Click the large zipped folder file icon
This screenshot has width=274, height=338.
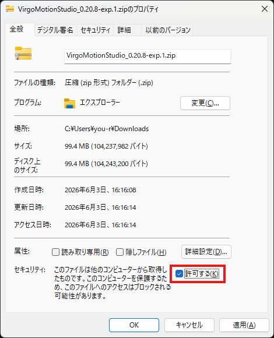pos(23,53)
